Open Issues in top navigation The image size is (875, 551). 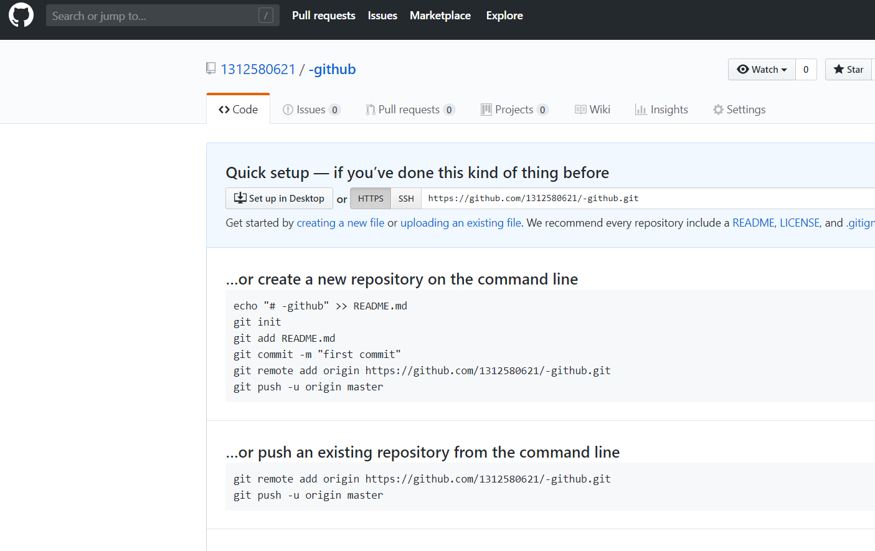click(382, 16)
